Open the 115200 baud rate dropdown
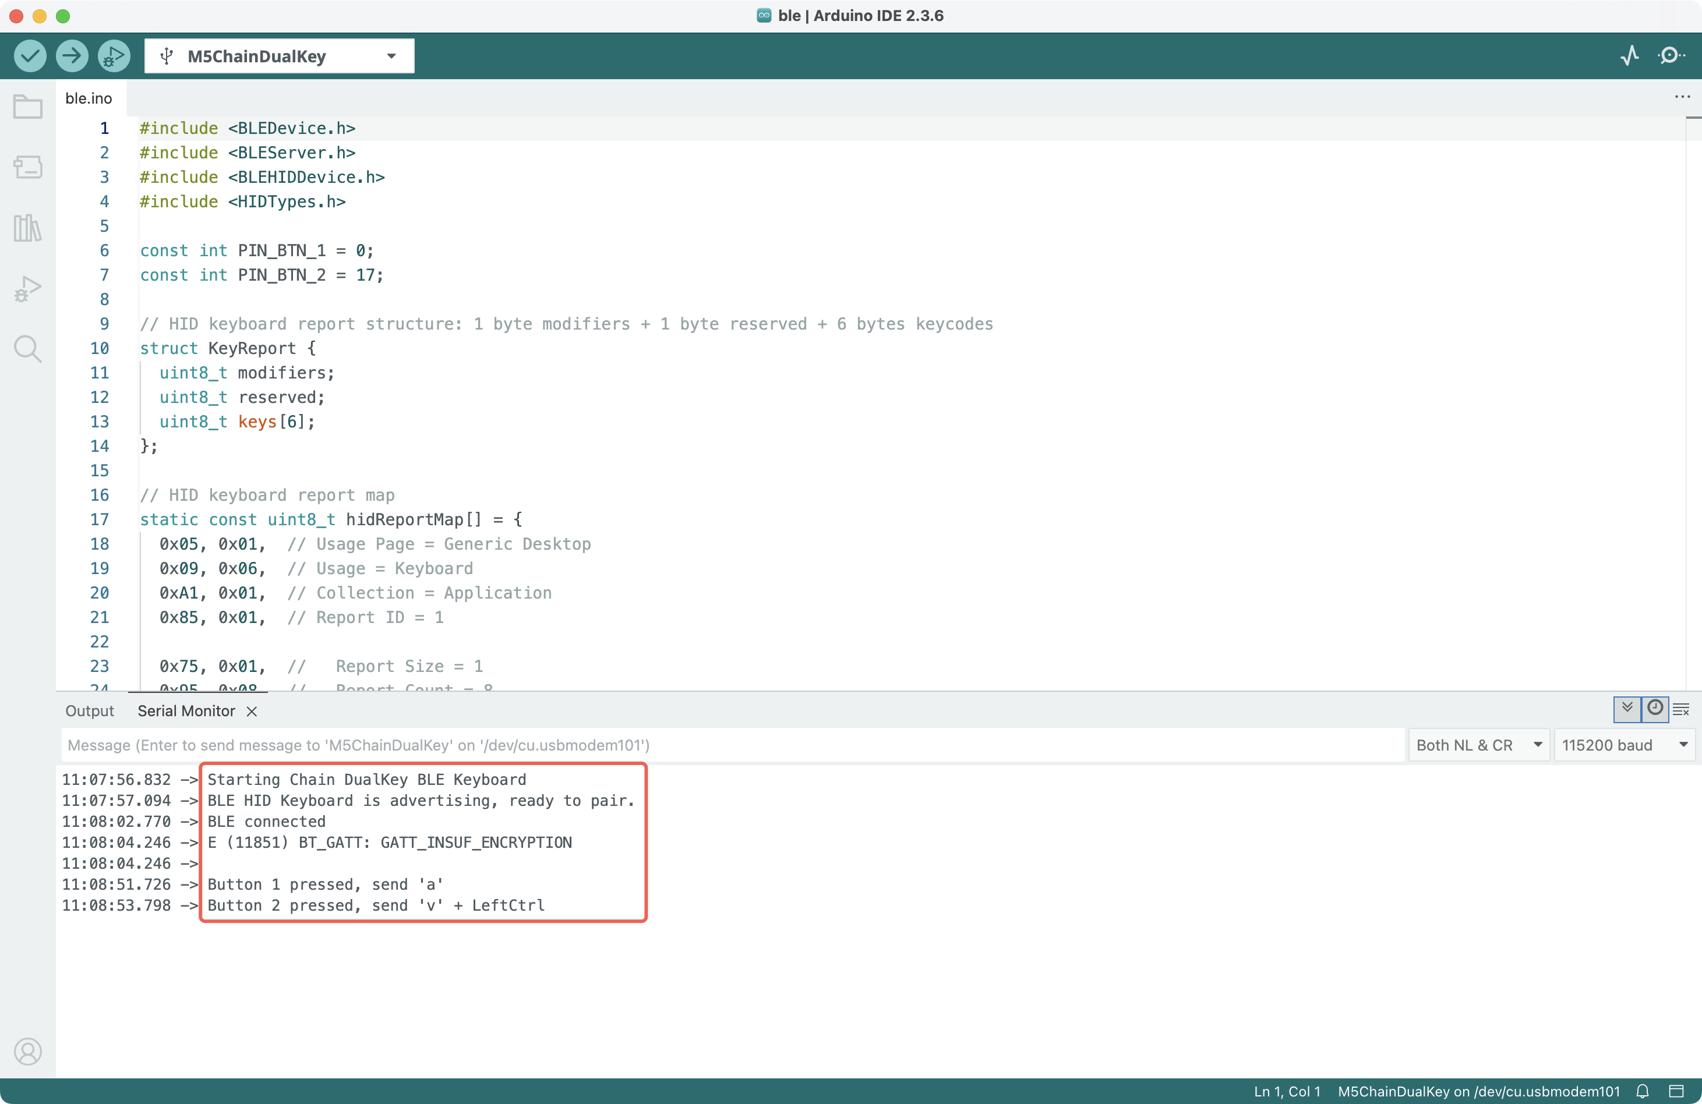This screenshot has width=1702, height=1104. (x=1624, y=745)
